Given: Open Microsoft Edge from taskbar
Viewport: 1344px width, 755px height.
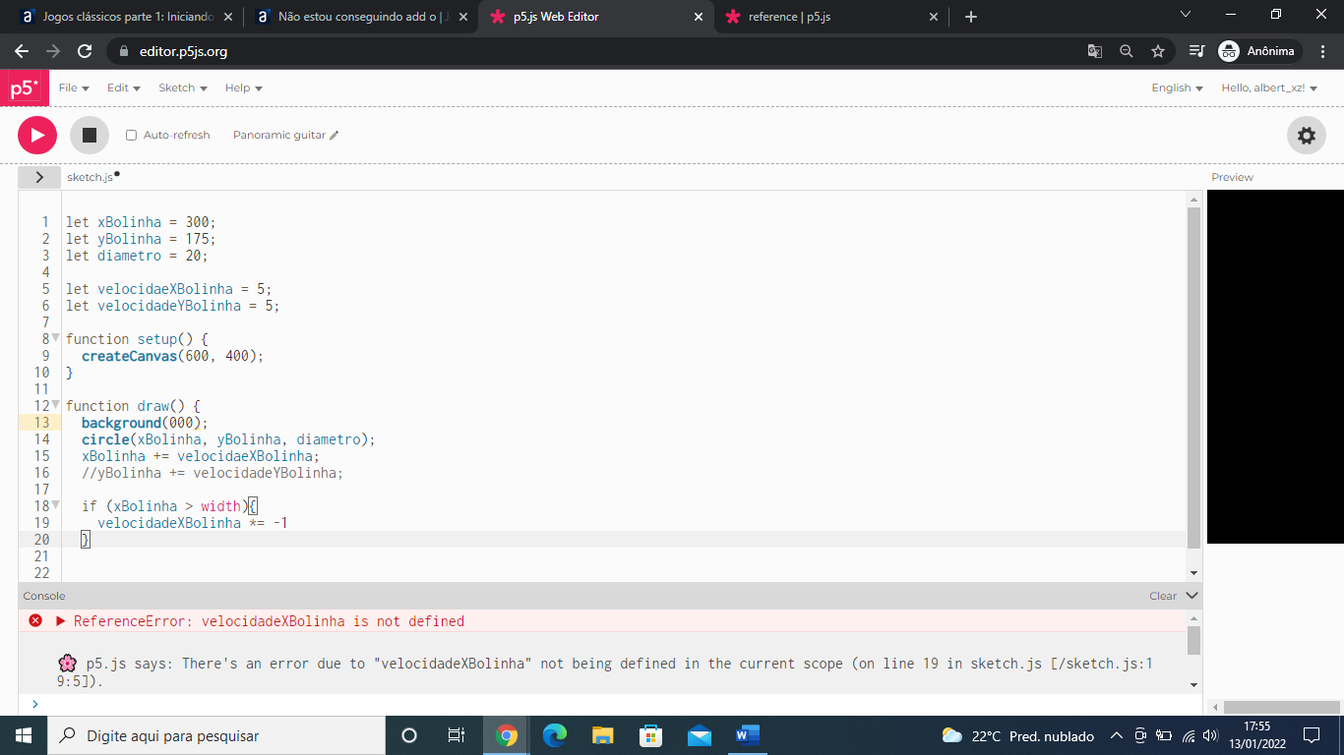Looking at the screenshot, I should point(555,735).
